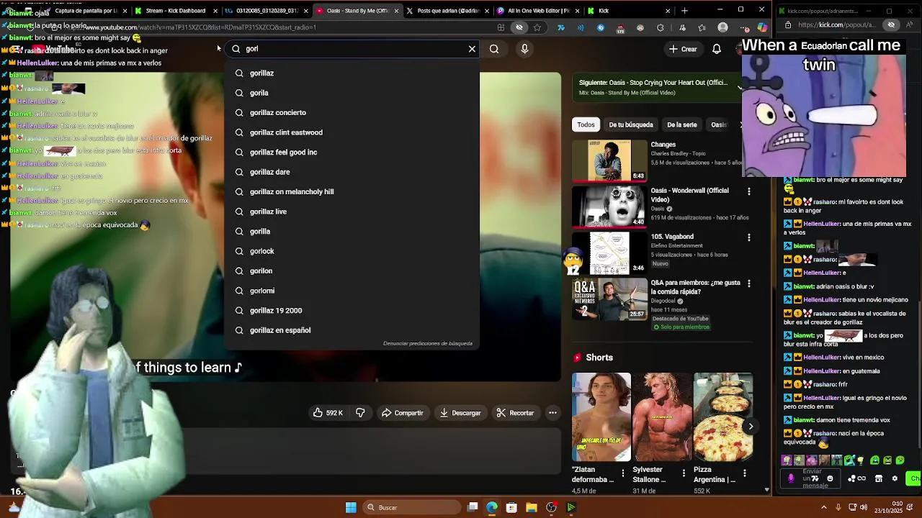
Task: Select the 'gorillaz en español' suggestion
Action: [352, 330]
